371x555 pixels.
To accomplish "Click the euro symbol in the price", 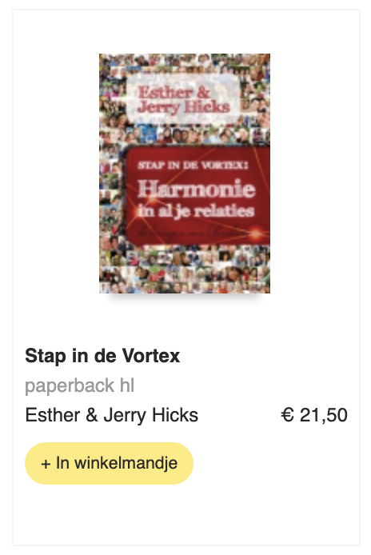I will tap(288, 415).
